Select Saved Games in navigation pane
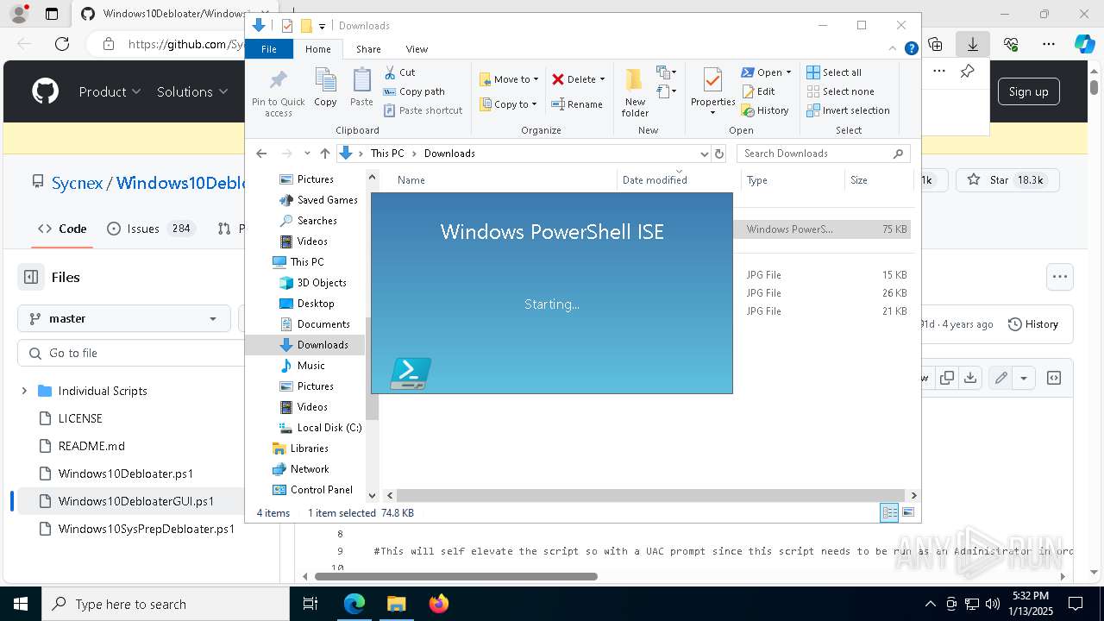Screen dimensions: 1104x621 (x=327, y=200)
